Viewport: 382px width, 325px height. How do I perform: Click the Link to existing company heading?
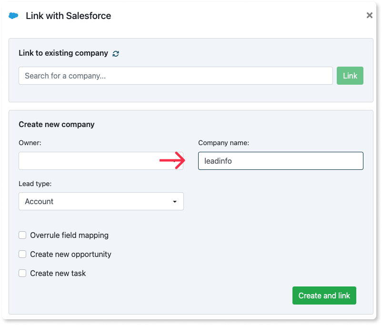[63, 53]
